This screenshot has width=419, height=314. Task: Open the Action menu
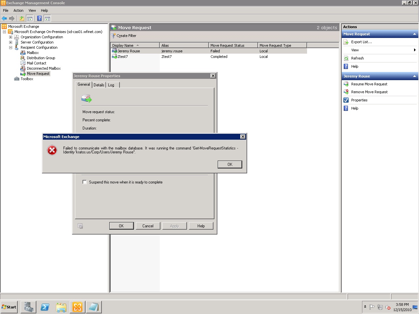[18, 10]
